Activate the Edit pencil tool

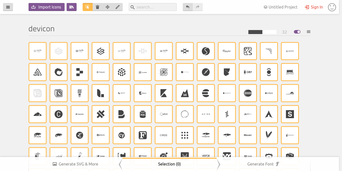click(118, 7)
